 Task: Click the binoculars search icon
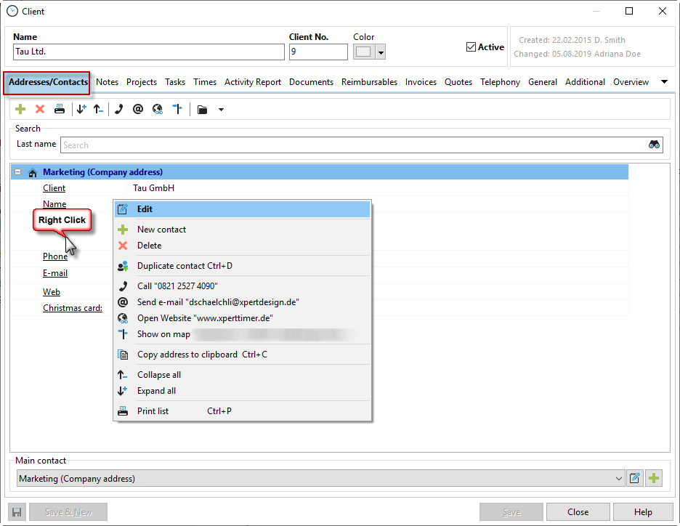coord(654,145)
